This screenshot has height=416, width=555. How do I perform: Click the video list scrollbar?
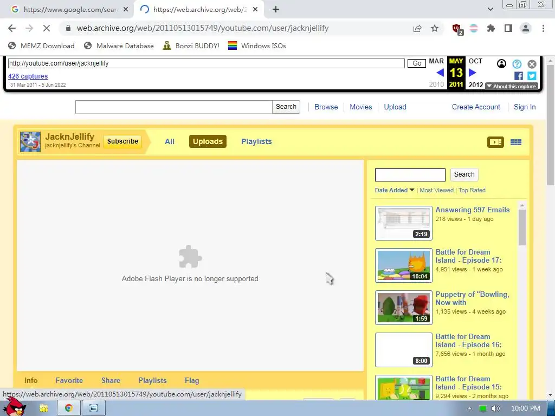(x=522, y=227)
